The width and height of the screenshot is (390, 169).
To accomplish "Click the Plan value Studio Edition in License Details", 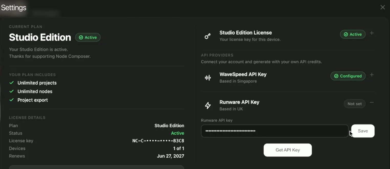I will [x=169, y=125].
